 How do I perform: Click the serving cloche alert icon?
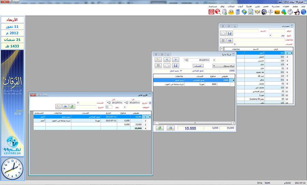coord(271,12)
